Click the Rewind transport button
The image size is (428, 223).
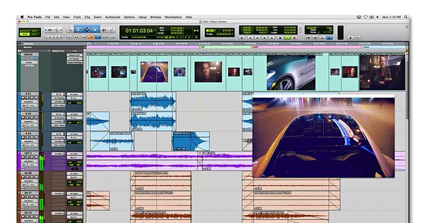point(258,38)
